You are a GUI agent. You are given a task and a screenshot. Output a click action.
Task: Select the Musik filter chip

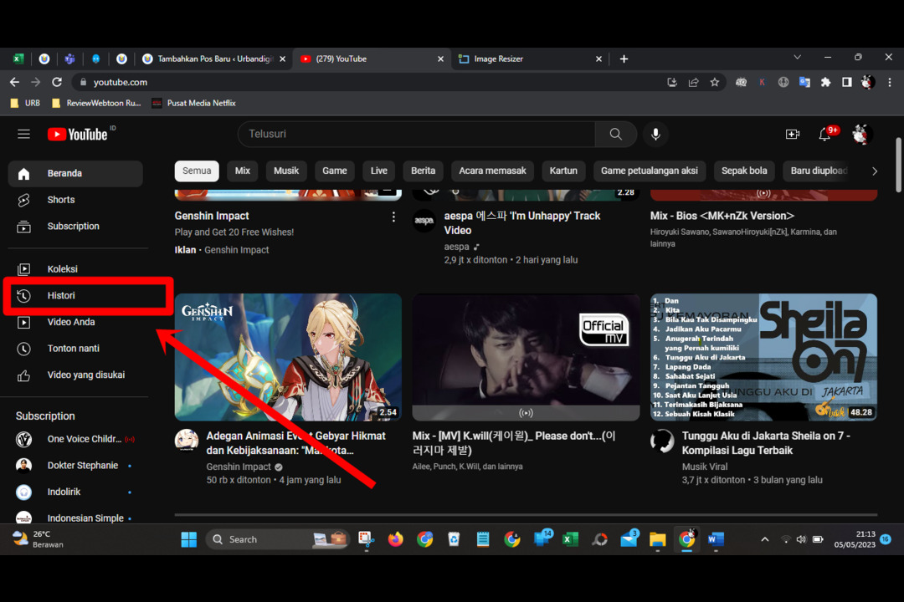[x=286, y=171]
